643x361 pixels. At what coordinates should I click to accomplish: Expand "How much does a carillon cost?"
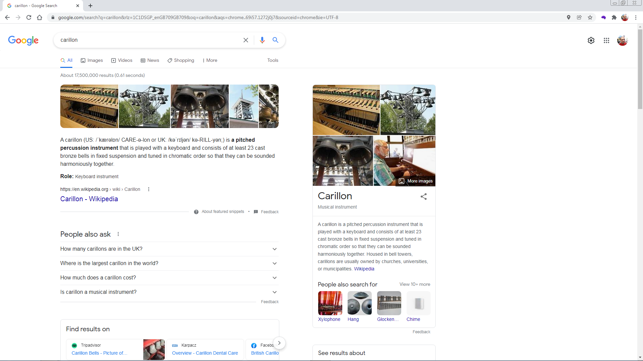tap(169, 278)
